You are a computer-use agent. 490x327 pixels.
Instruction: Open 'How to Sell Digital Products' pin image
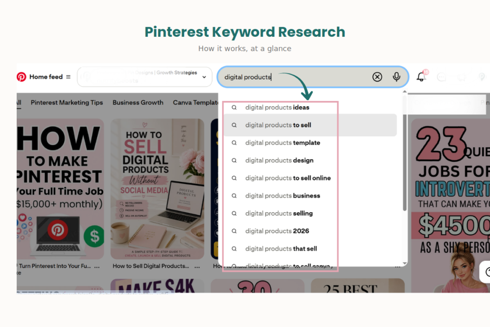point(157,189)
